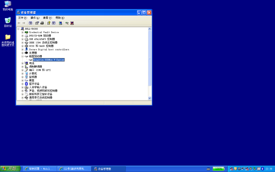Select the Secure Digital host controllers label
Screen dimensions: 275x172
49,49
